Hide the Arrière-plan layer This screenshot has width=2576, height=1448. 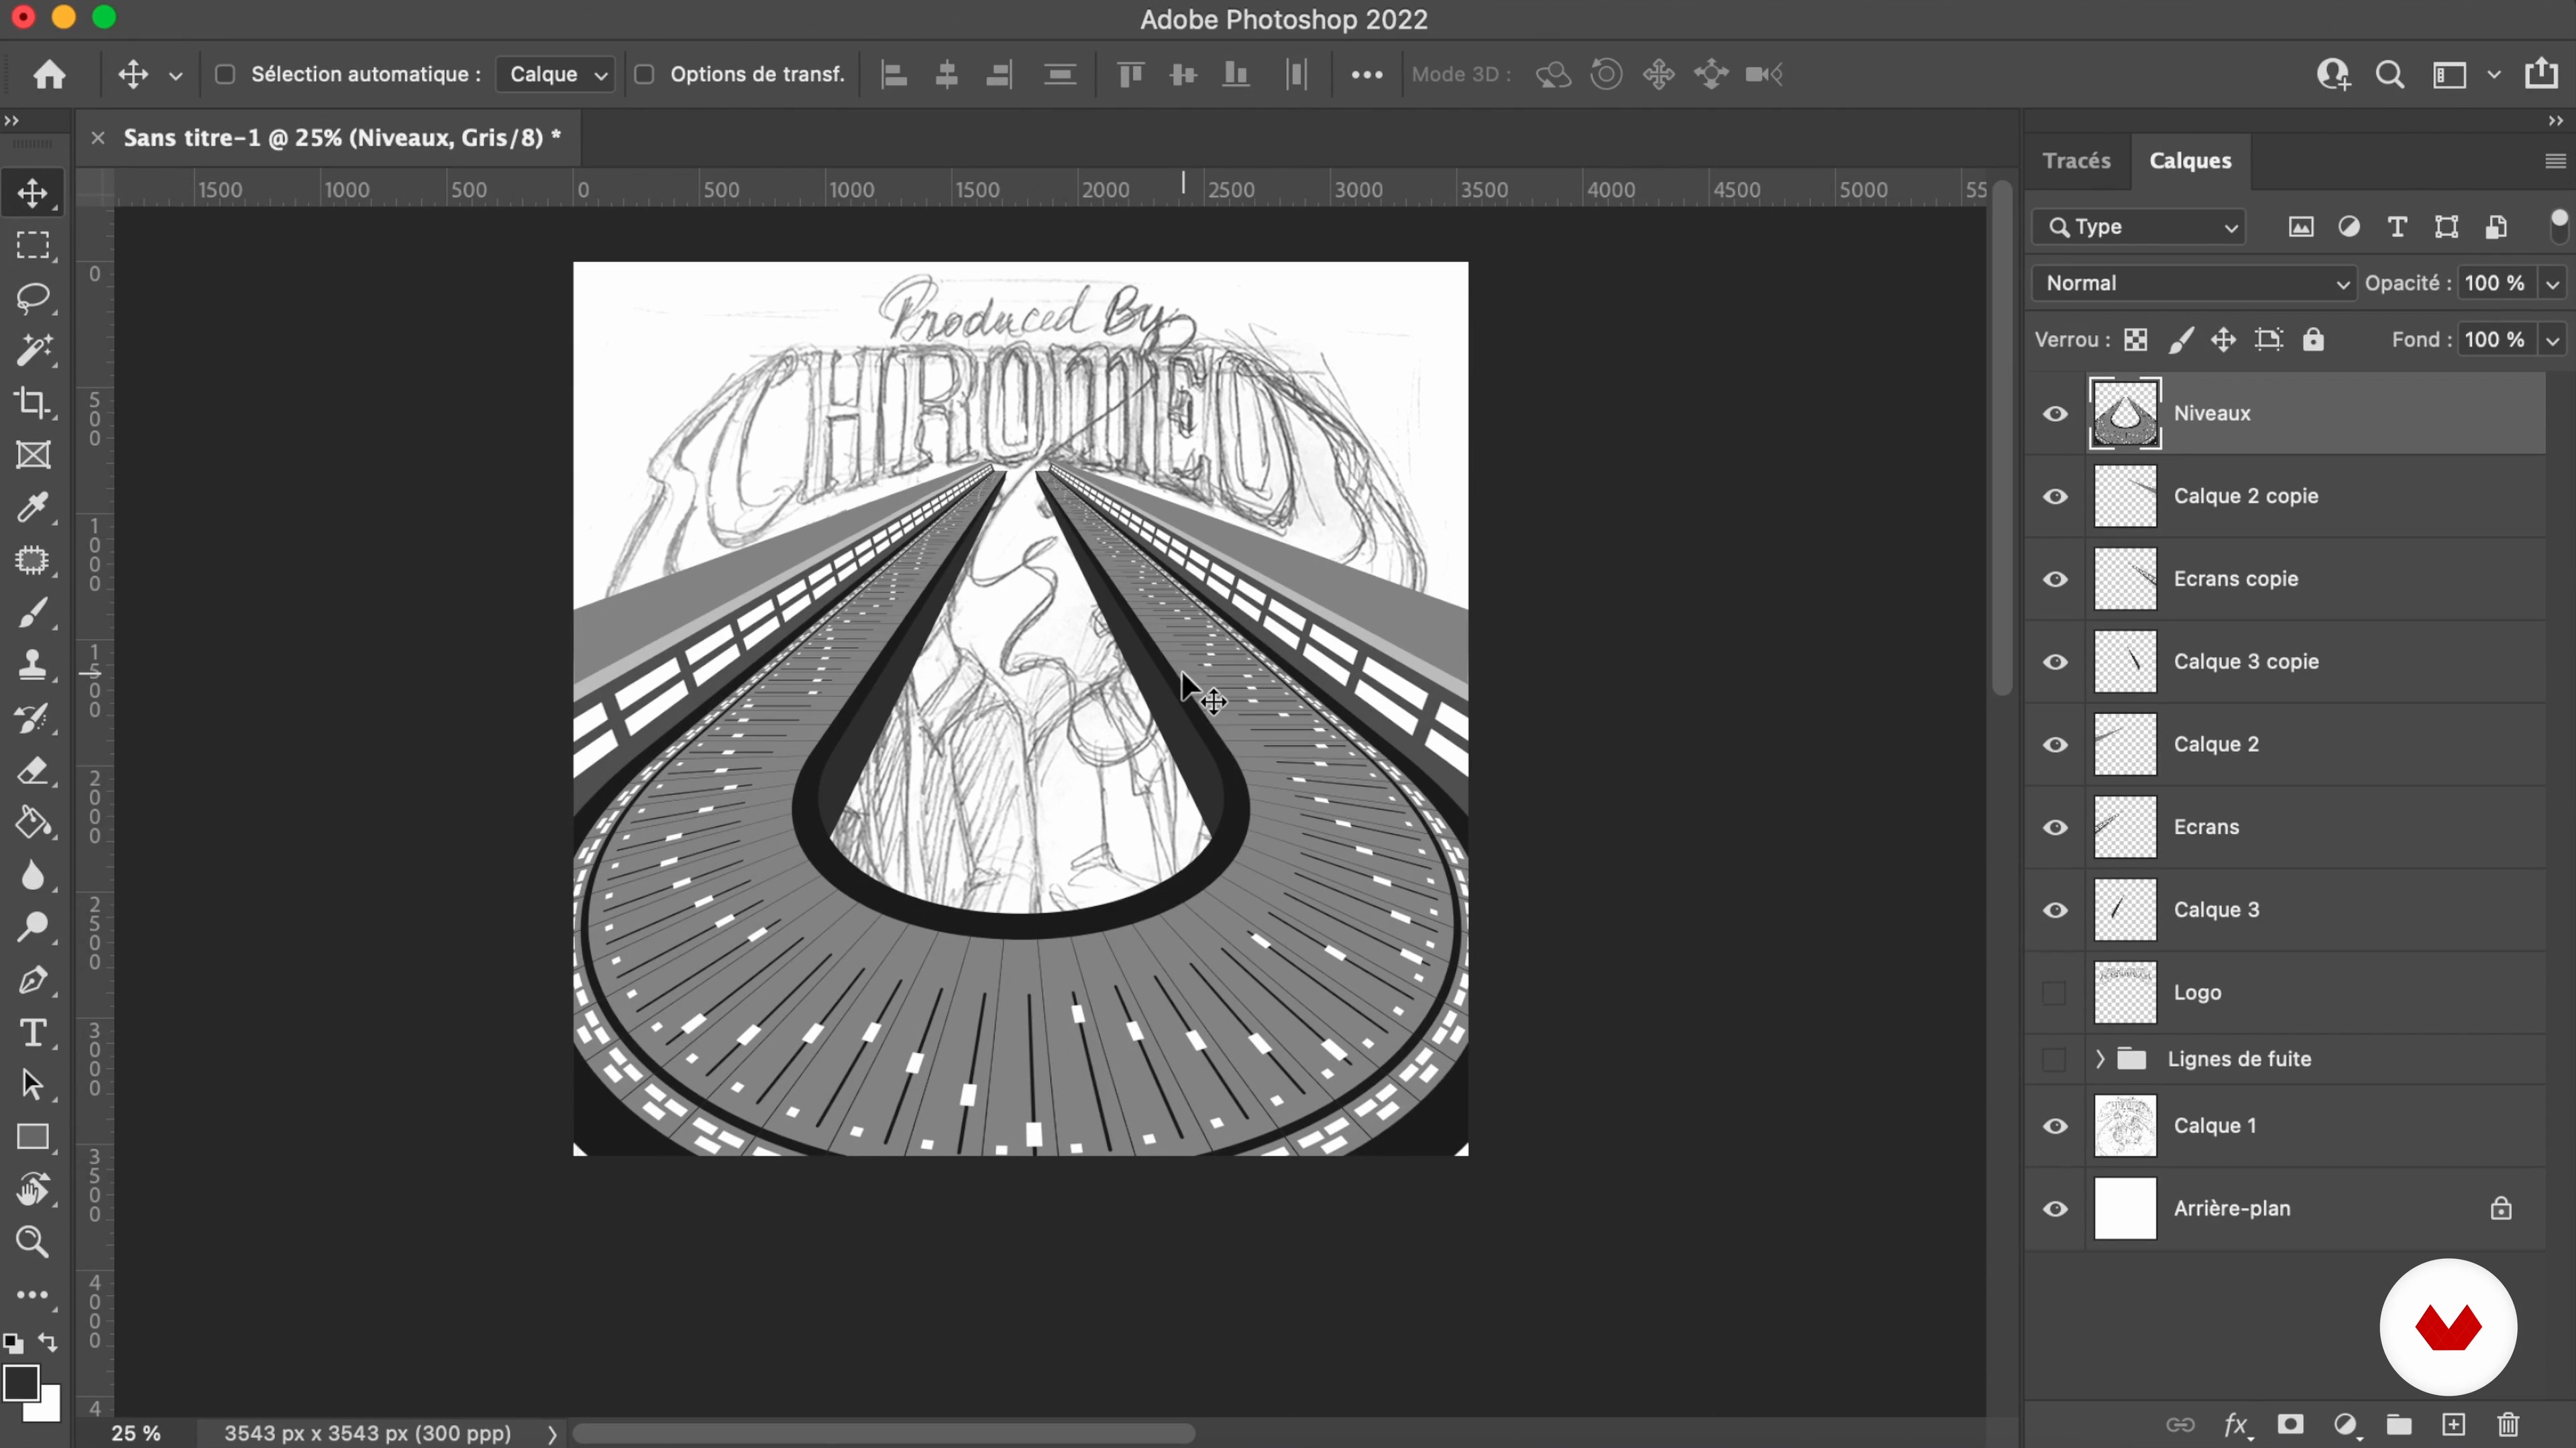click(x=2055, y=1209)
